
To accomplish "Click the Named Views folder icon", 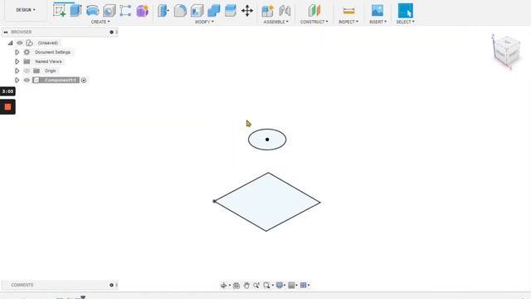I will (x=27, y=61).
